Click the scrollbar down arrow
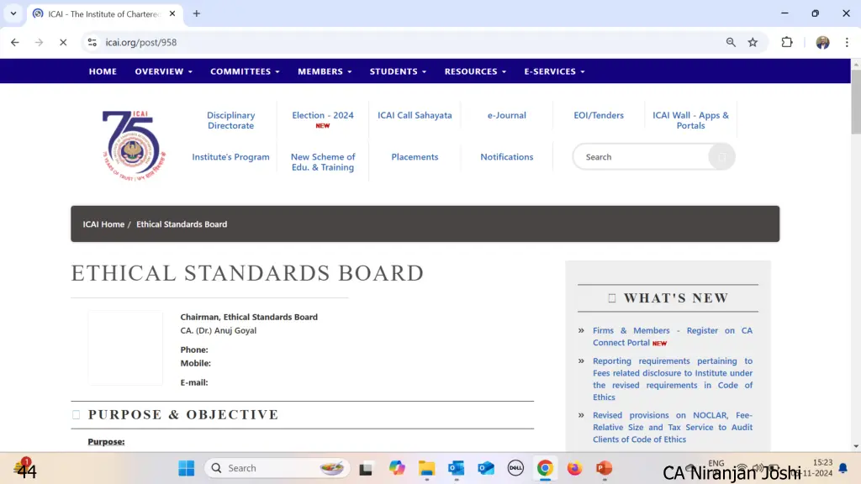The width and height of the screenshot is (861, 484). click(x=856, y=446)
